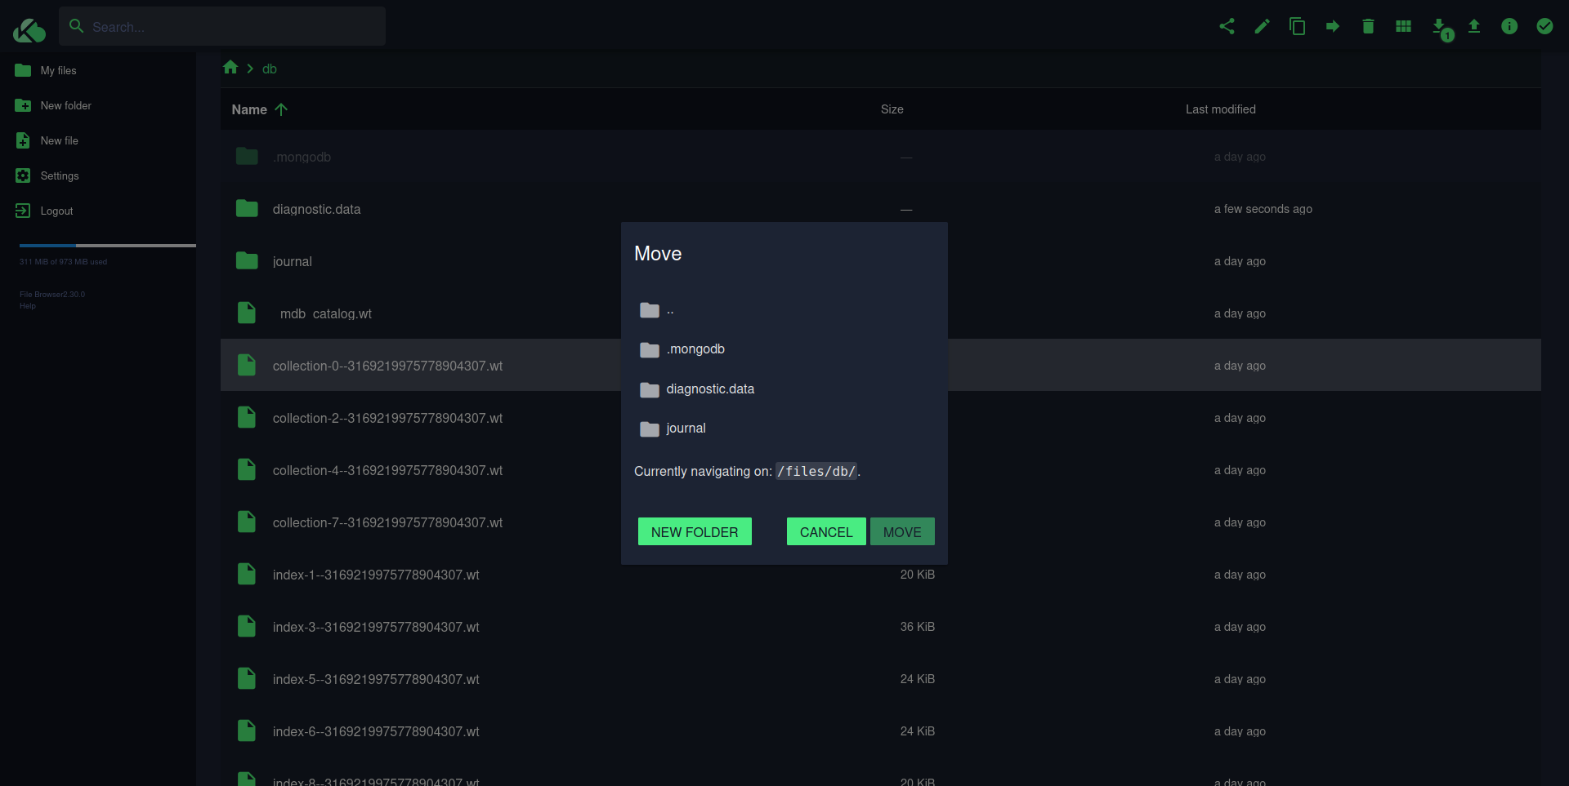Click the diagnostic.data folder icon in file list
The image size is (1569, 786).
[247, 209]
